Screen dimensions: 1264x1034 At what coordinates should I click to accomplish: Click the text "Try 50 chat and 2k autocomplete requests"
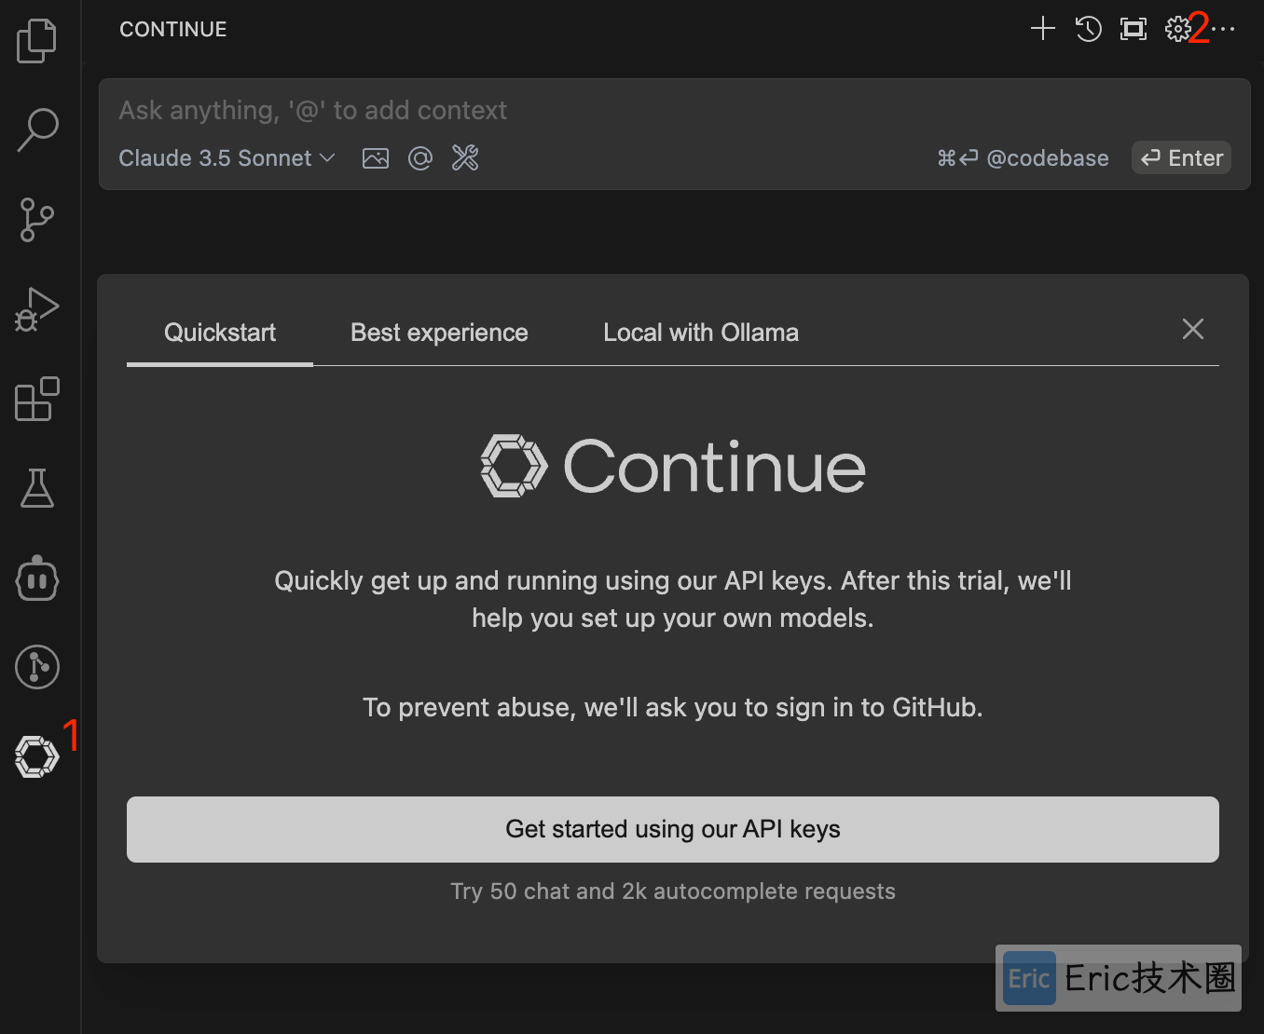673,891
